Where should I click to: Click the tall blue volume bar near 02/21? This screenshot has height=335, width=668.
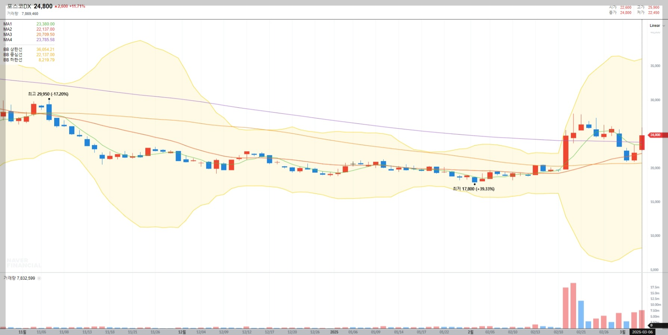click(581, 315)
